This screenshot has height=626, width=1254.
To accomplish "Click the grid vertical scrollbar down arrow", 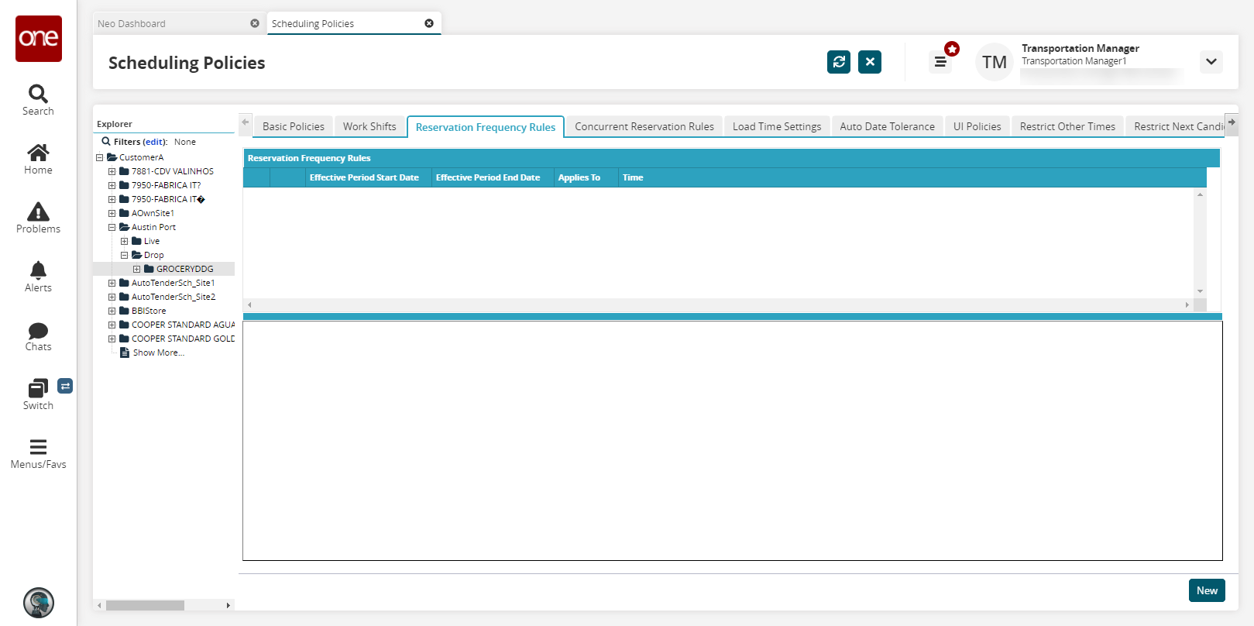I will 1201,291.
